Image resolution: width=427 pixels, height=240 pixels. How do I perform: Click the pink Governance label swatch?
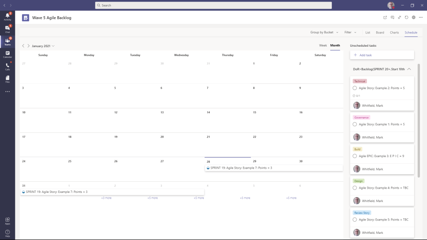[361, 117]
